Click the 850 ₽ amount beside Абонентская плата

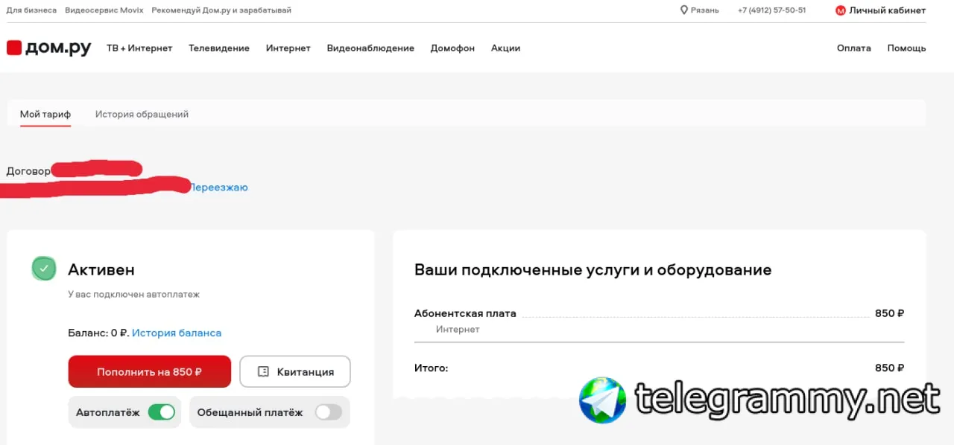tap(889, 313)
